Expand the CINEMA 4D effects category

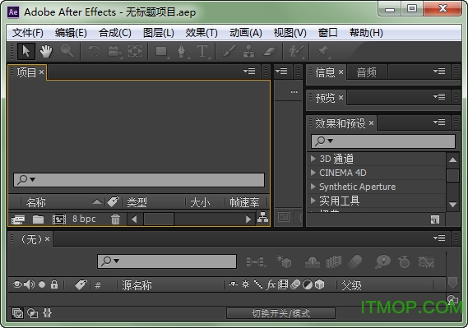pyautogui.click(x=313, y=173)
